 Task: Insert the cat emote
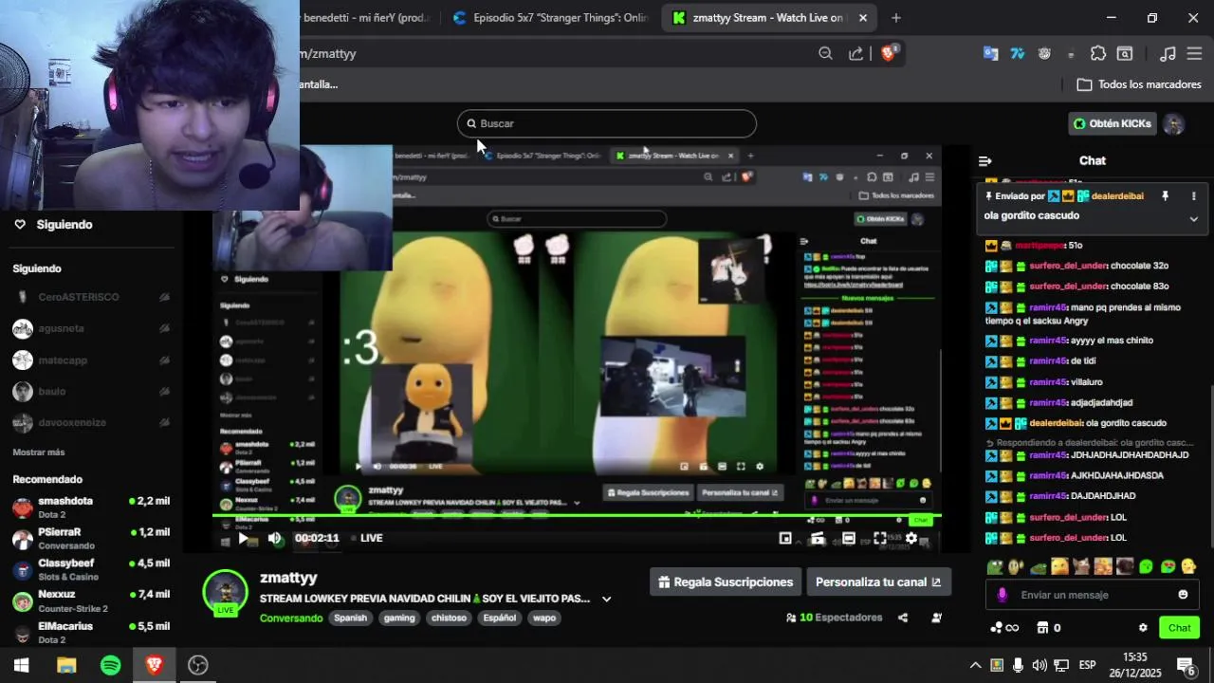coord(1081,567)
